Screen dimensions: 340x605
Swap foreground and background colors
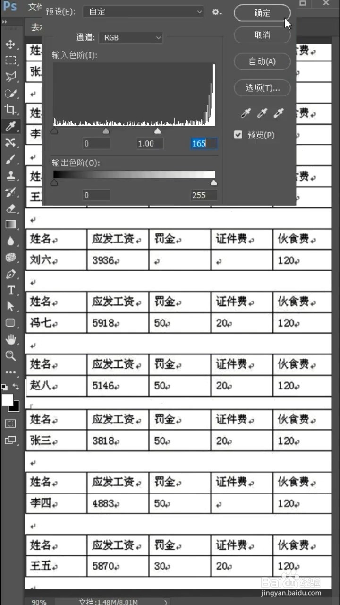pyautogui.click(x=16, y=387)
